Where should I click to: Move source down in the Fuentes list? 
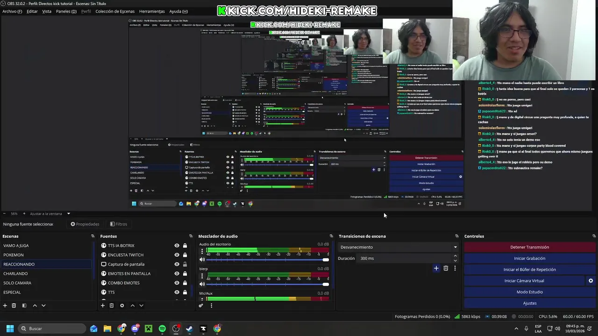(141, 306)
